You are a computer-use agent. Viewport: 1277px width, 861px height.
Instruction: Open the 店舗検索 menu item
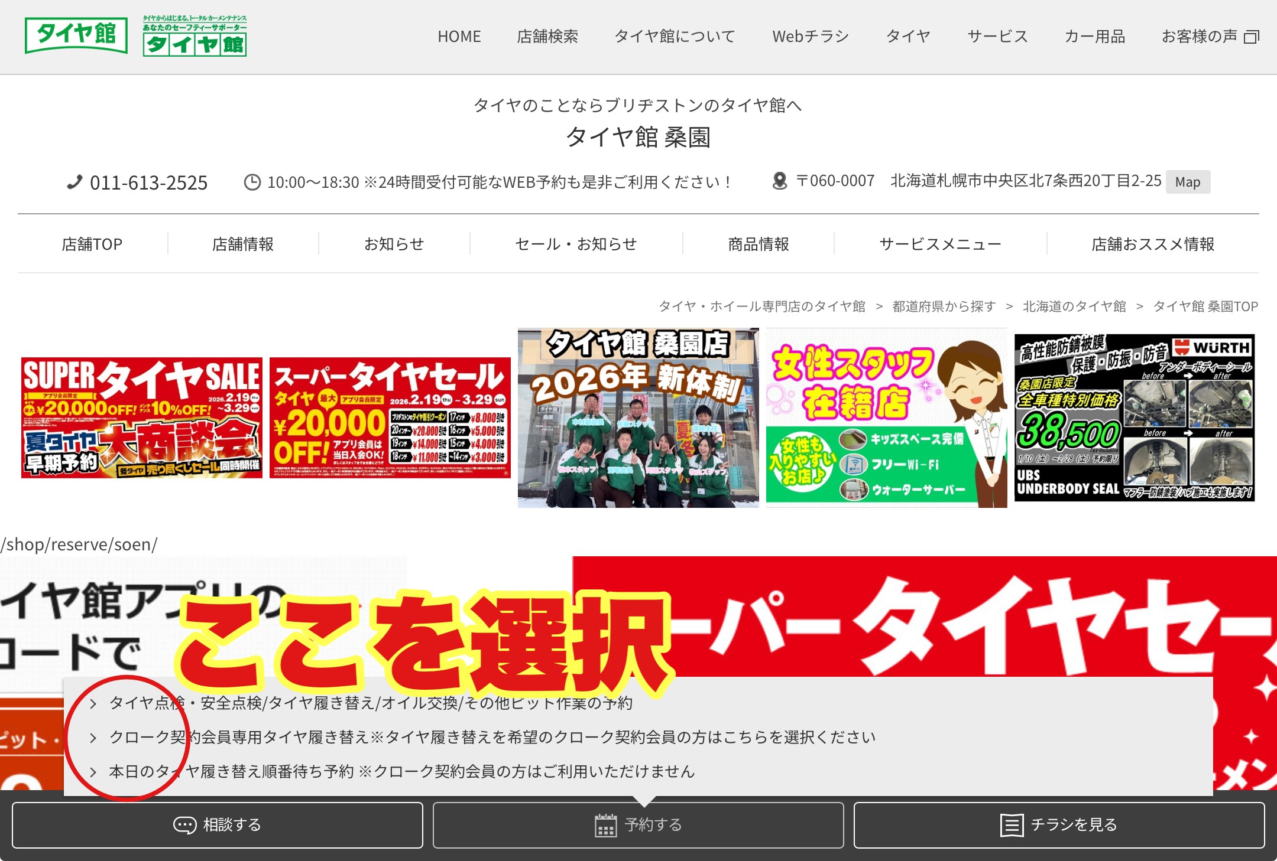pos(547,37)
